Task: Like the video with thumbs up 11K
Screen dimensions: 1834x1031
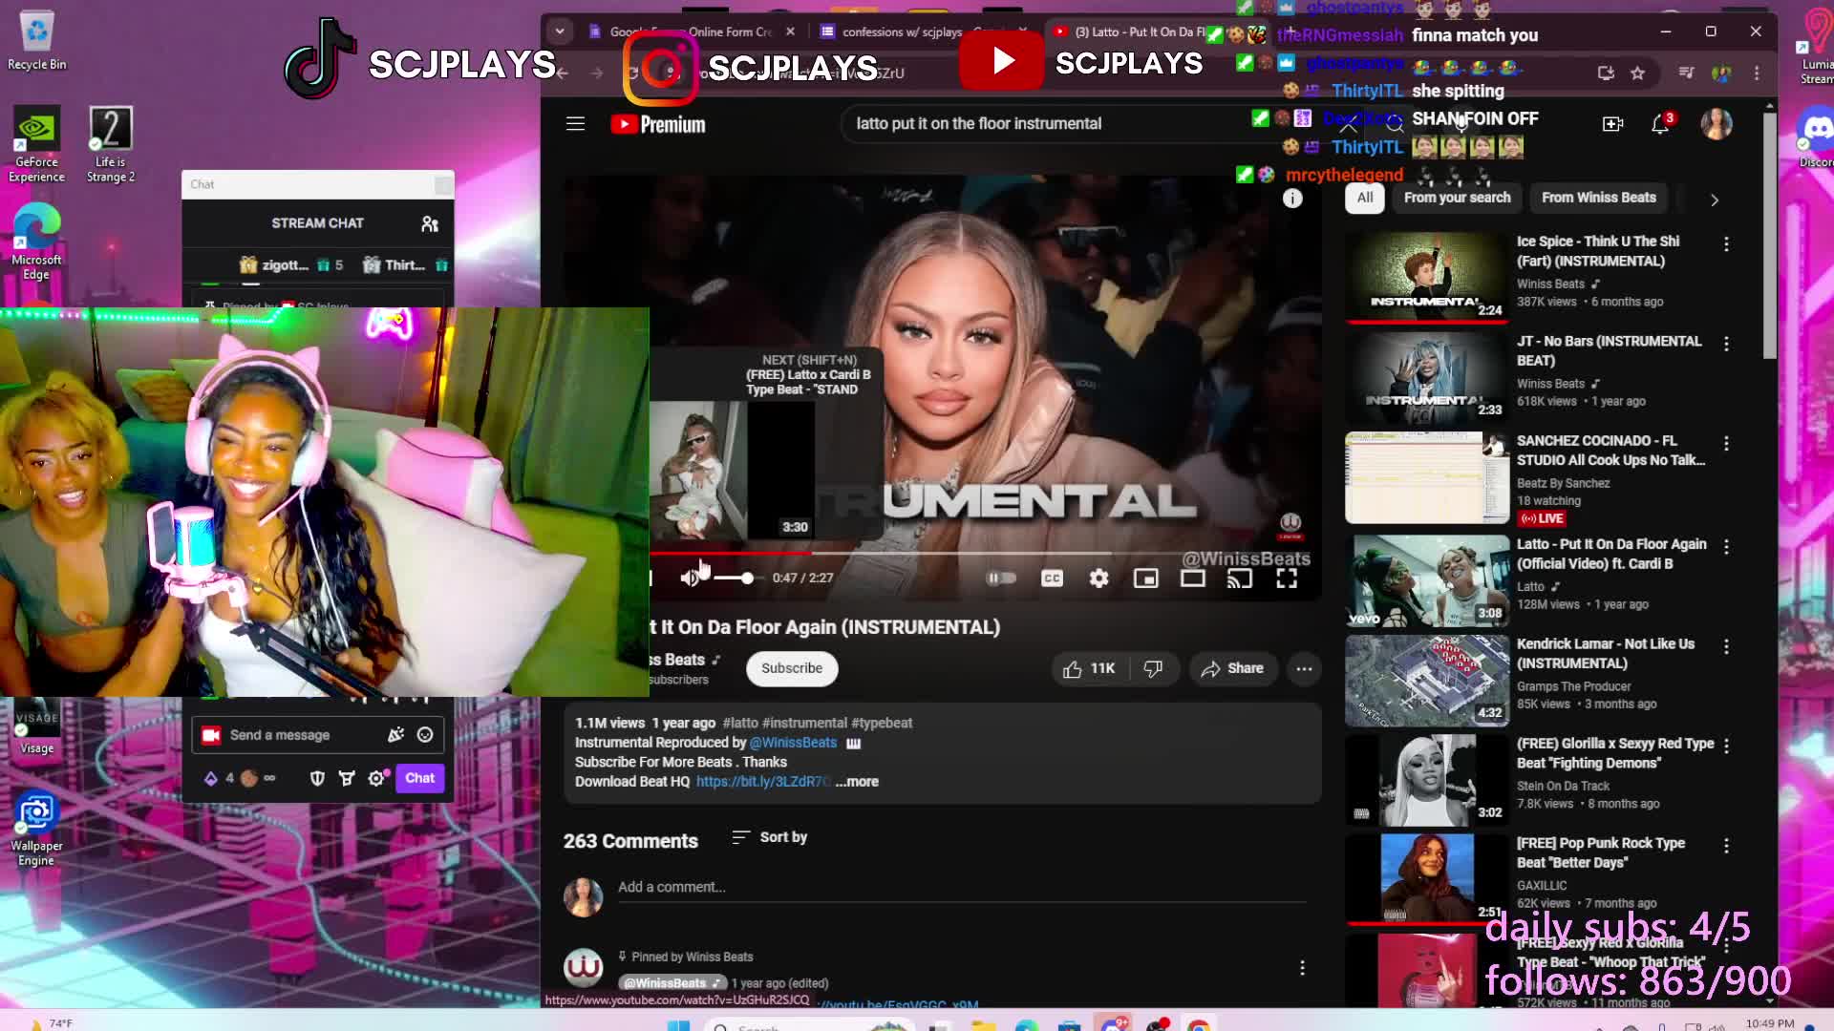Action: coord(1089,668)
